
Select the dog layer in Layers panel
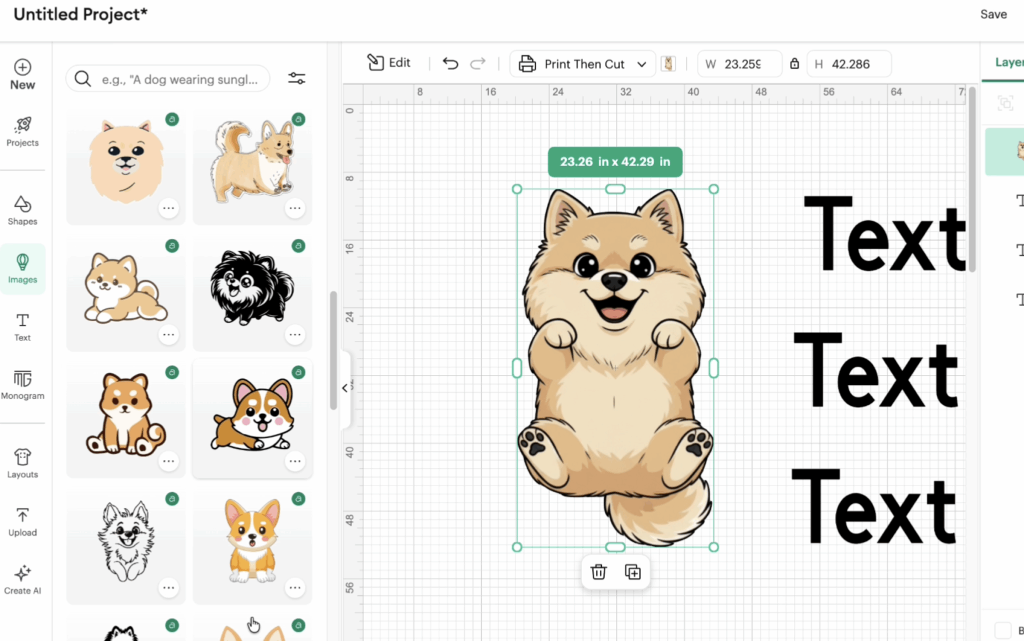pyautogui.click(x=1005, y=151)
